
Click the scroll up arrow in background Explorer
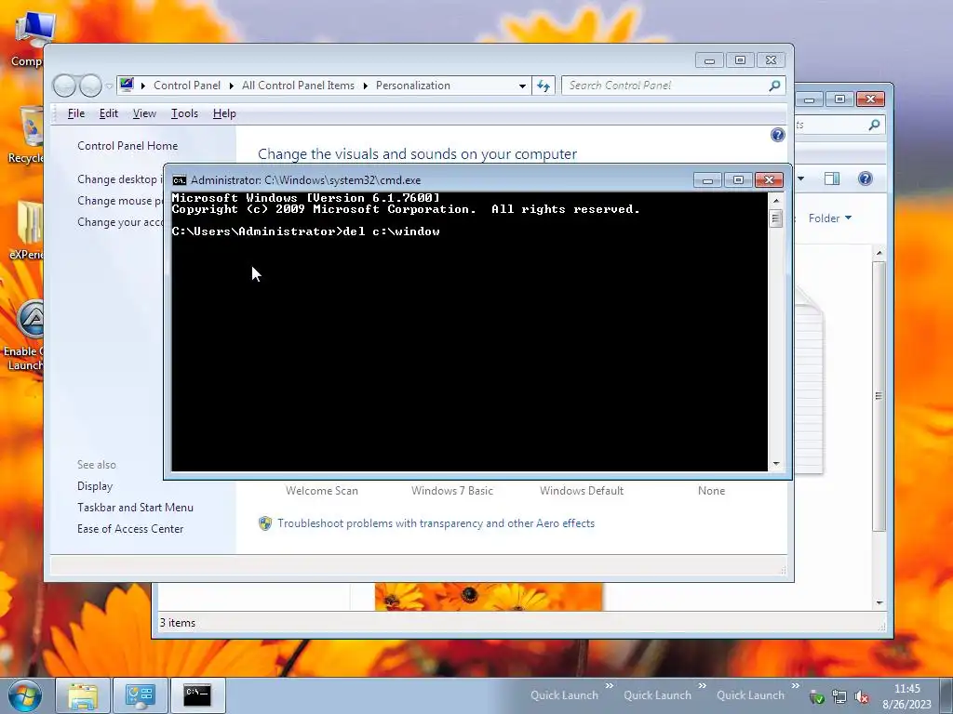[879, 253]
